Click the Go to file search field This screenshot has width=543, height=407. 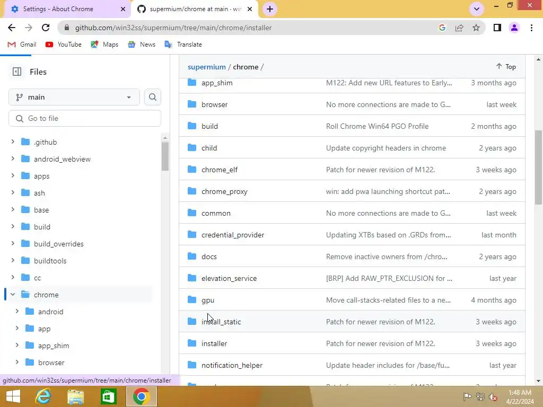(85, 118)
